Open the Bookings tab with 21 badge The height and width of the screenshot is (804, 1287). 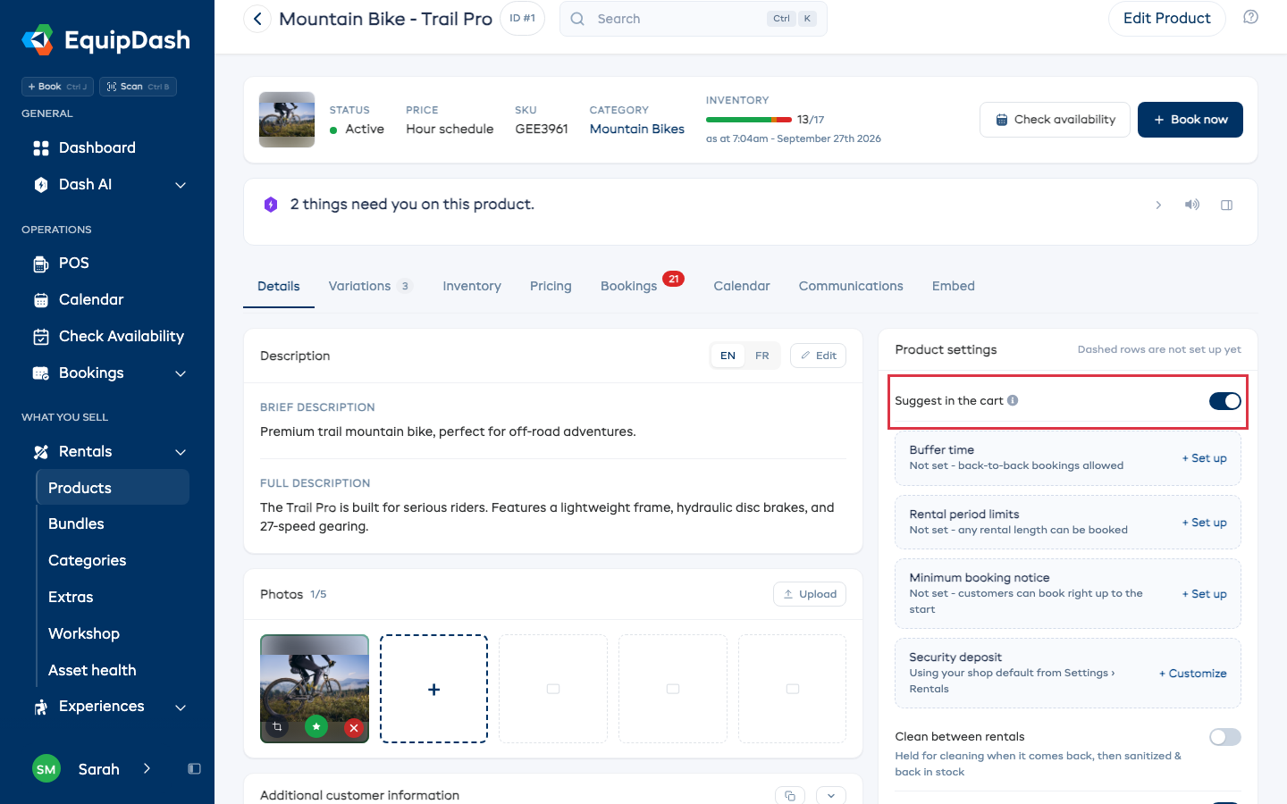[x=642, y=285]
